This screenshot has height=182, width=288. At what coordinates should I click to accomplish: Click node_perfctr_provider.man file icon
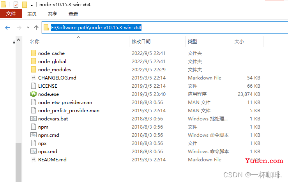(x=34, y=110)
